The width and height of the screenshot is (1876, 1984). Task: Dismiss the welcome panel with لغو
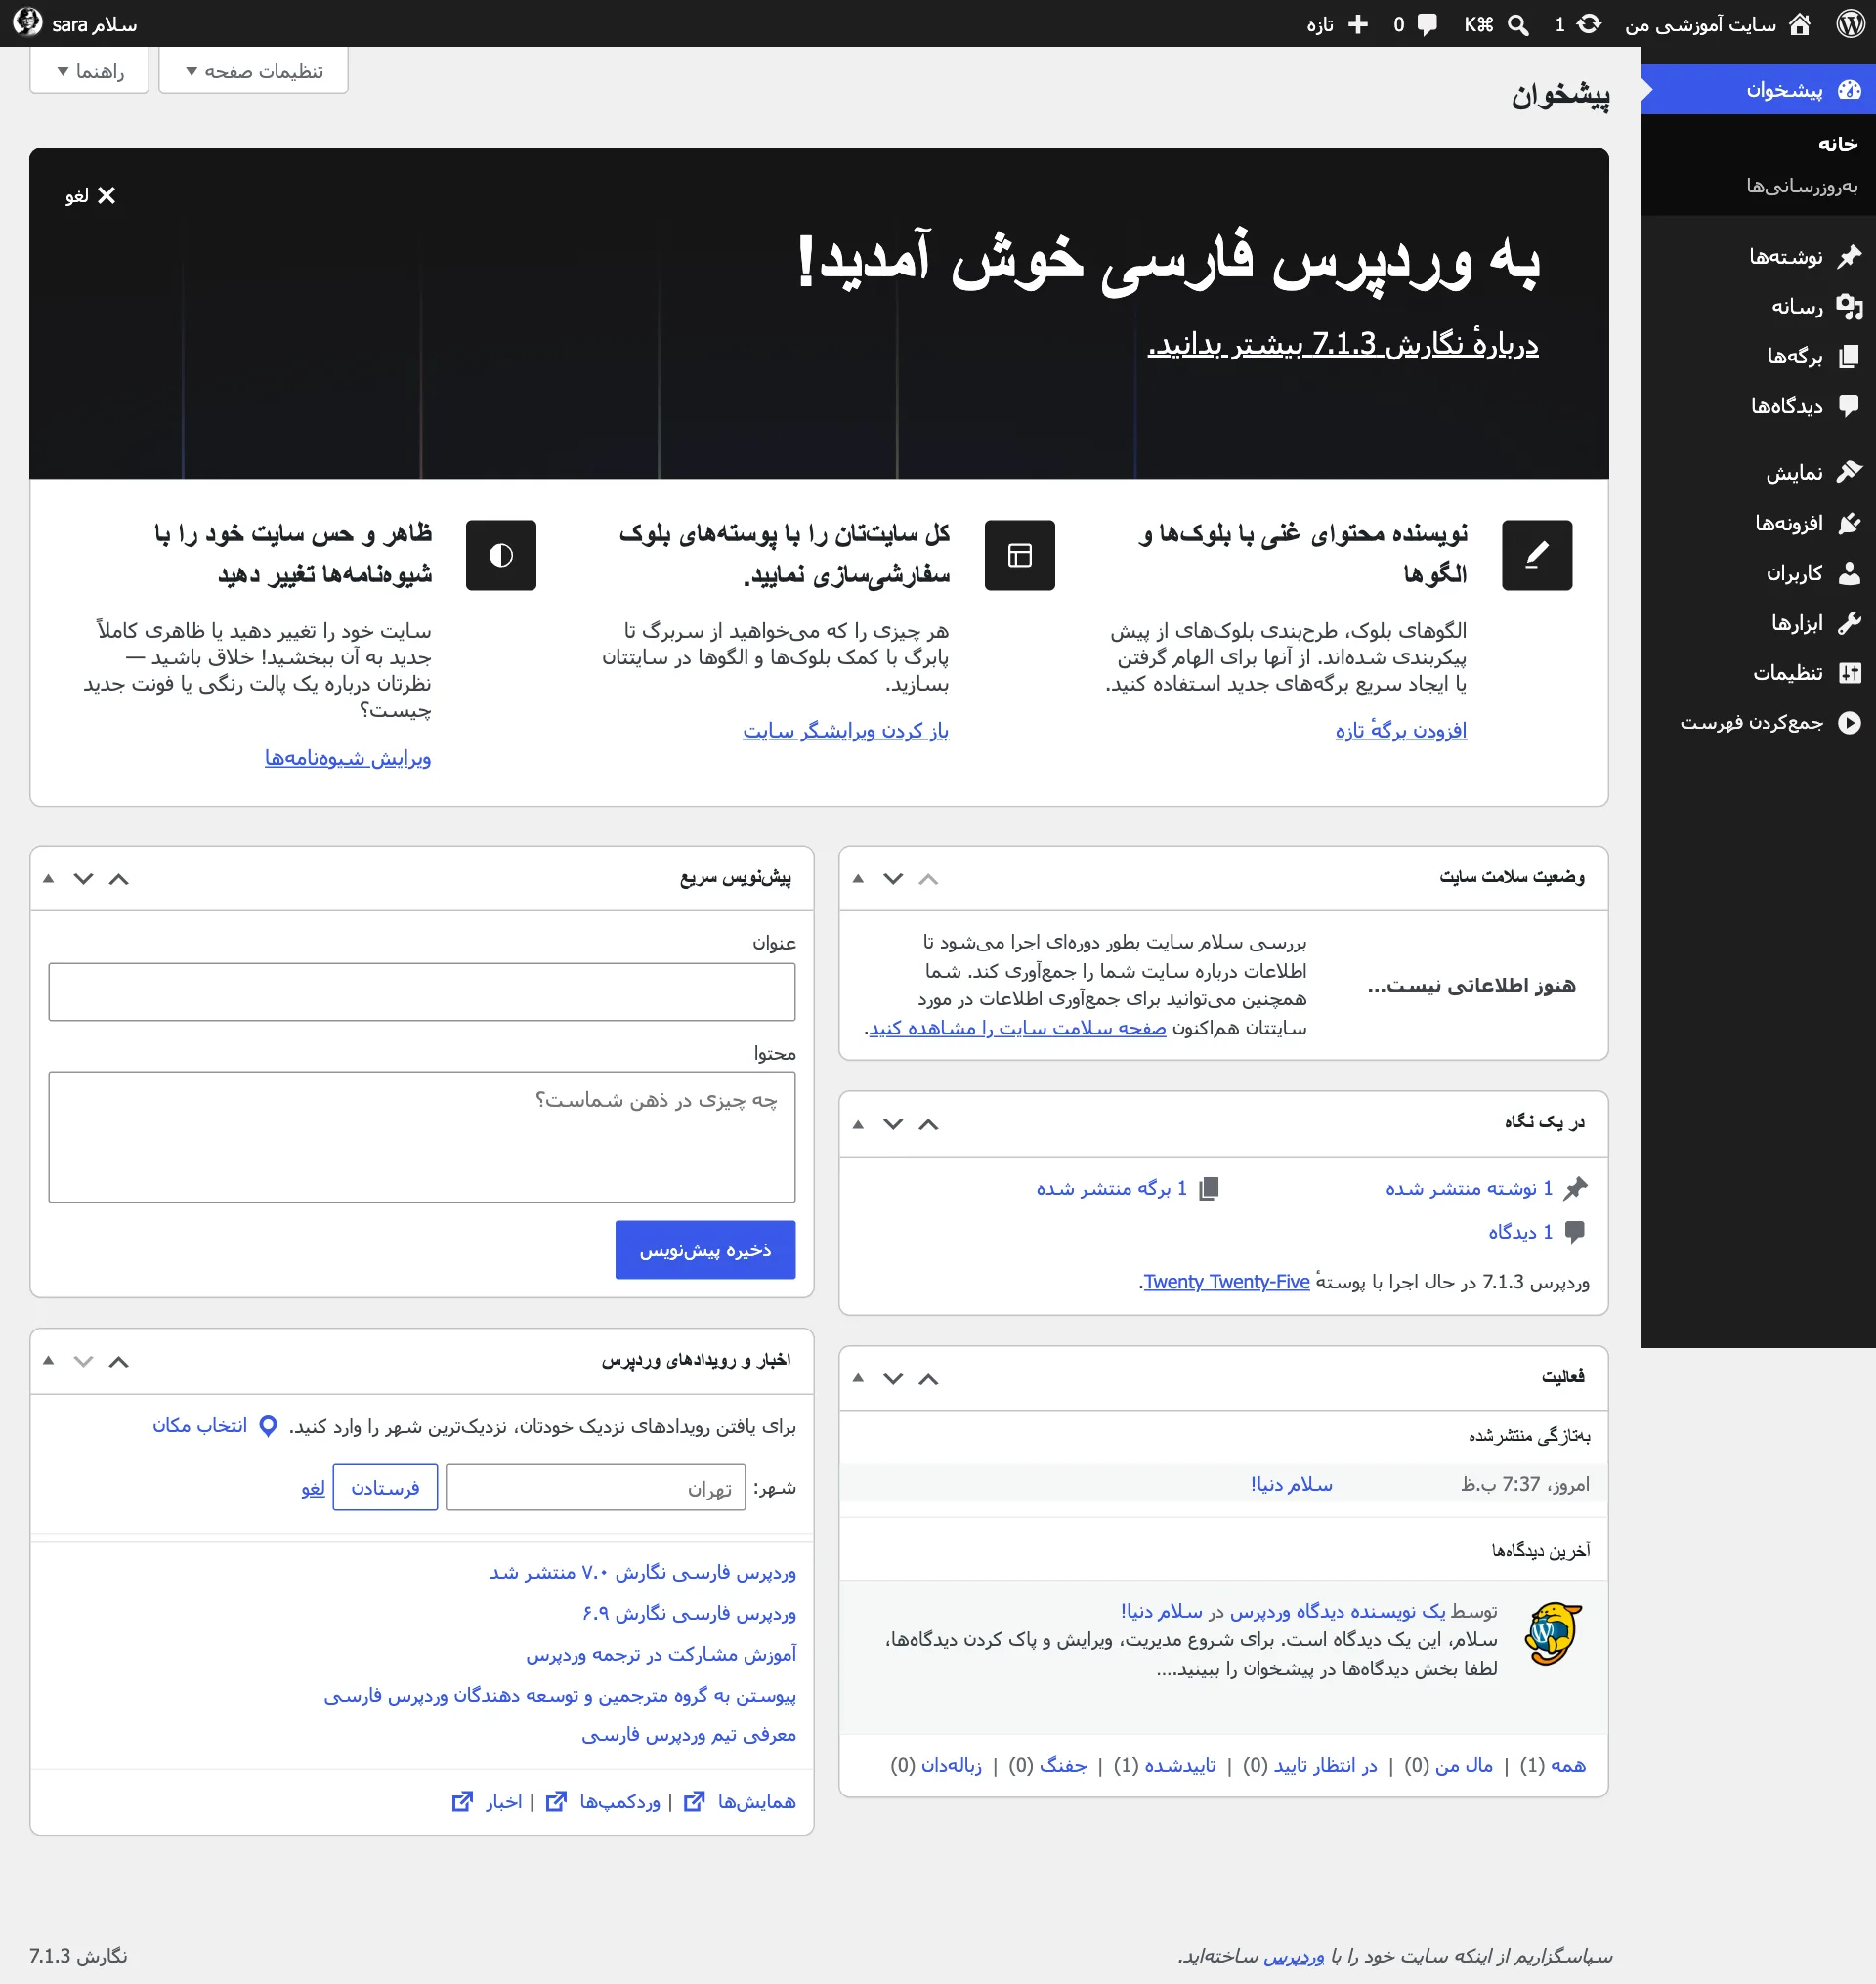point(90,196)
